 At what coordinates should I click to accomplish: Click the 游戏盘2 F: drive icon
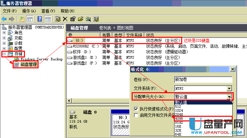pos(70,63)
